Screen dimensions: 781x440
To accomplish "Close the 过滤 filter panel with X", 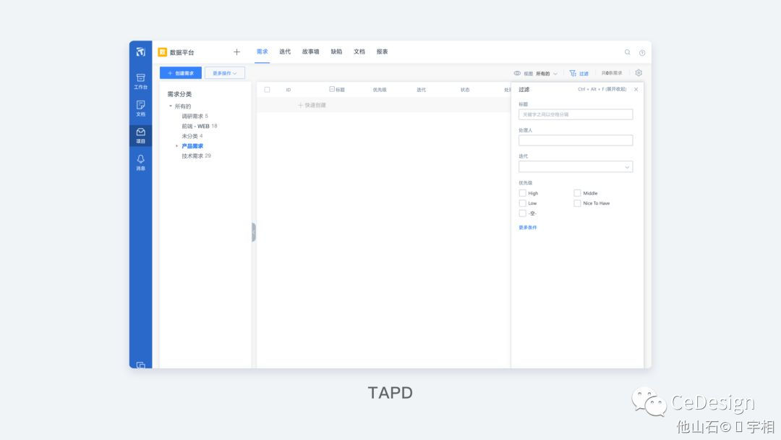I will tap(636, 89).
